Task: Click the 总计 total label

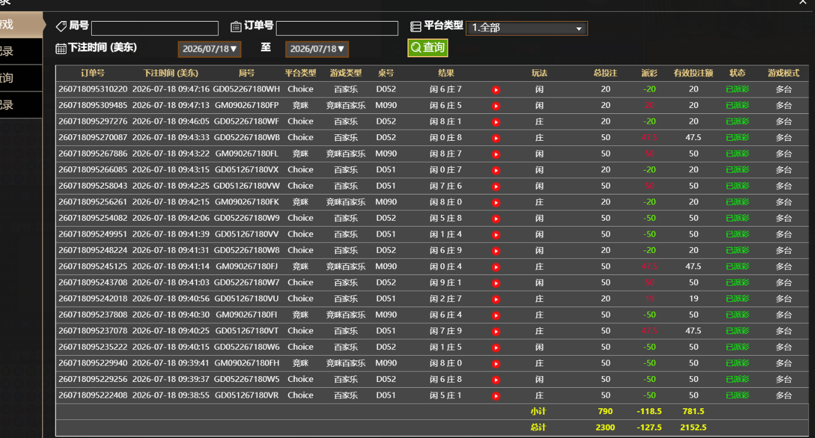Action: [538, 427]
